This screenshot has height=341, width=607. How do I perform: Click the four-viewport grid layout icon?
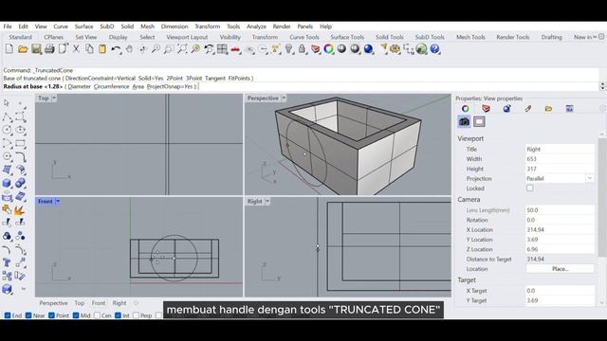[222, 49]
